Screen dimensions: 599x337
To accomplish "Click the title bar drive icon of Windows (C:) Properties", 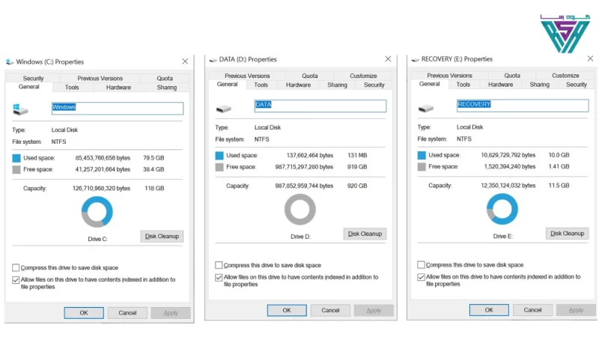I will tap(10, 62).
